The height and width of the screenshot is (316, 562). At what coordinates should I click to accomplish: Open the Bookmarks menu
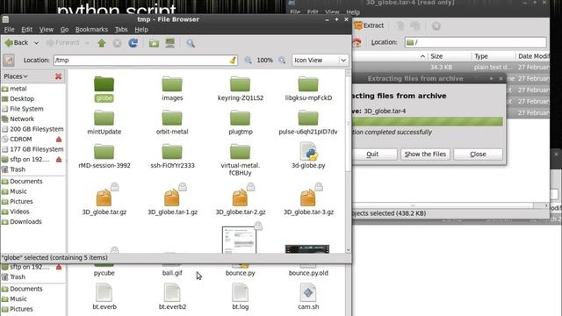pyautogui.click(x=91, y=29)
